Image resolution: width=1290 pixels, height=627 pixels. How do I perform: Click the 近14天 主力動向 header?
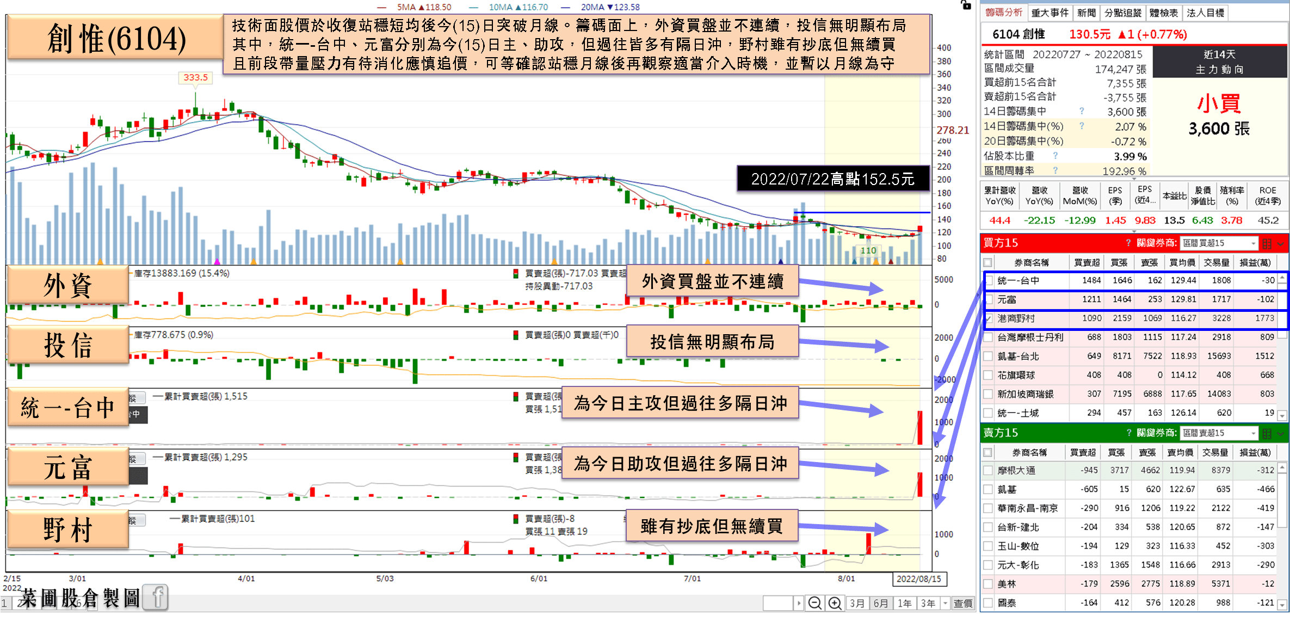pos(1220,62)
